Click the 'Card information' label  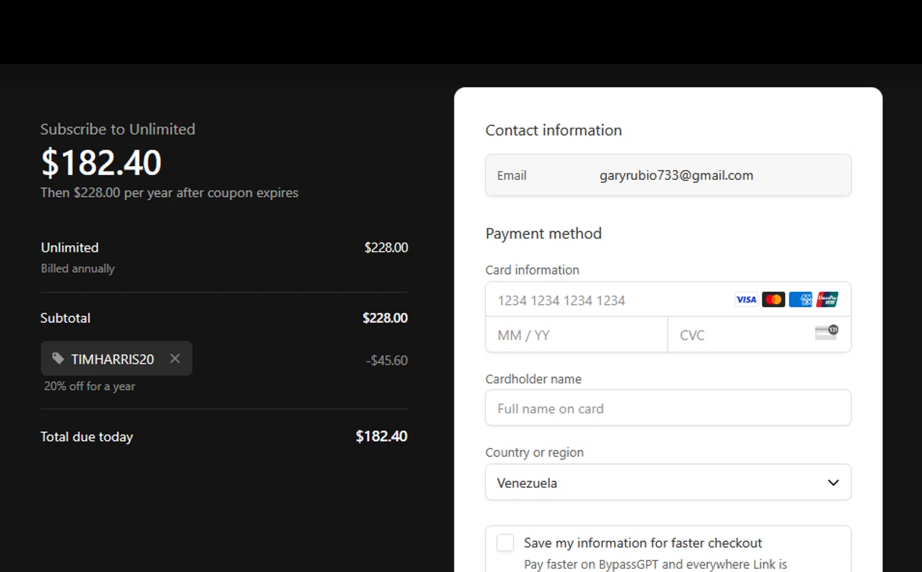click(532, 270)
